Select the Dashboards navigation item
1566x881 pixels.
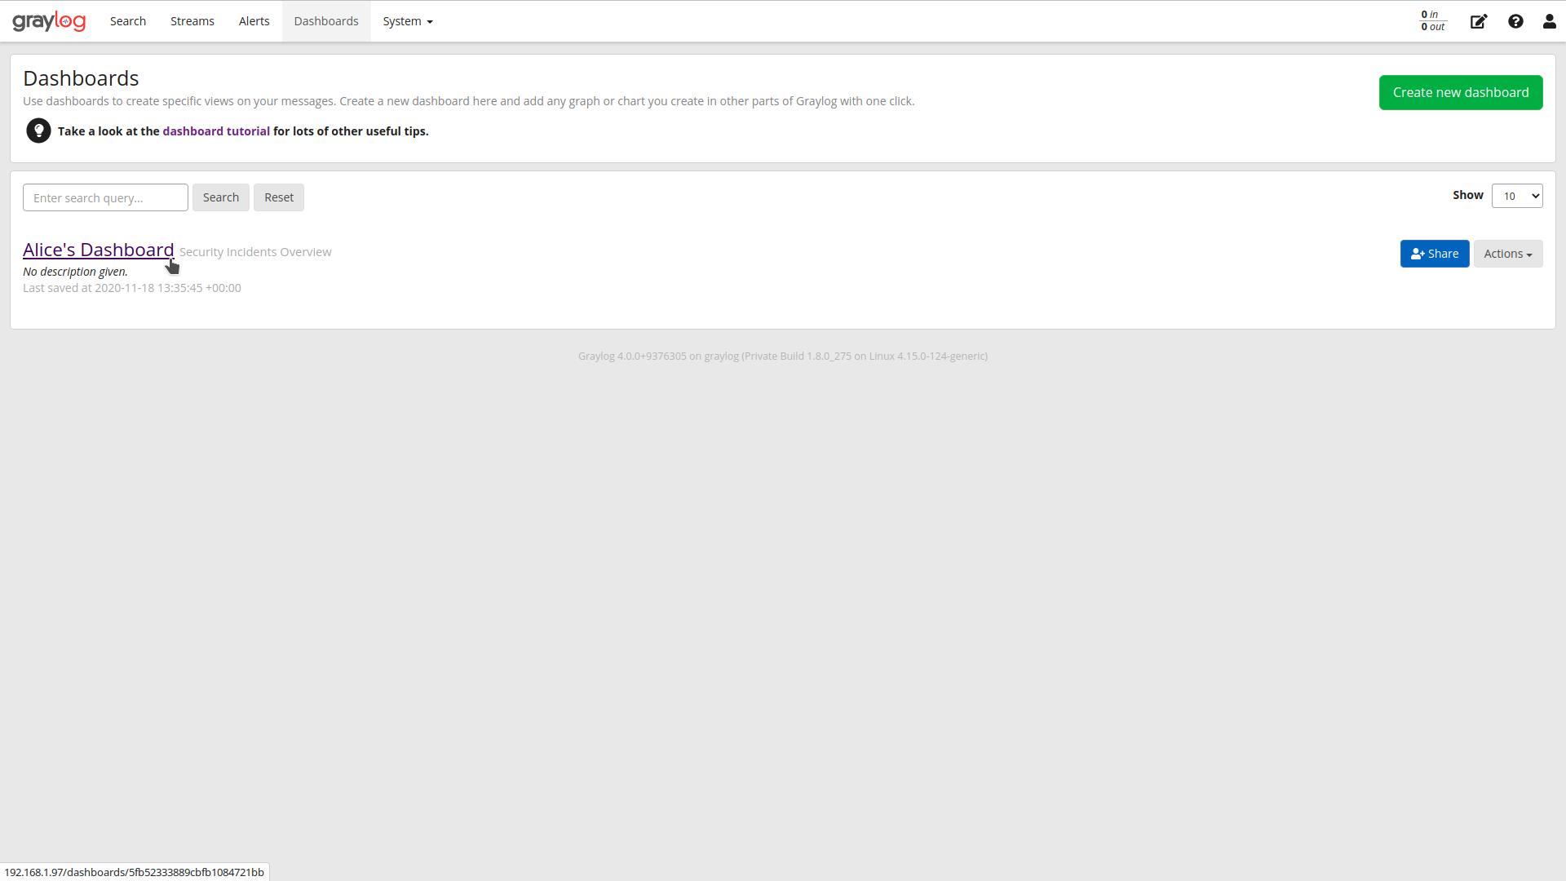click(x=325, y=21)
